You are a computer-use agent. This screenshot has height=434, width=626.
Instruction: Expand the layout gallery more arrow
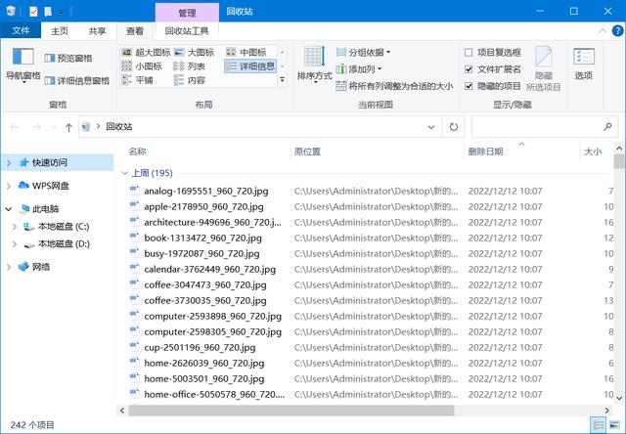point(283,80)
